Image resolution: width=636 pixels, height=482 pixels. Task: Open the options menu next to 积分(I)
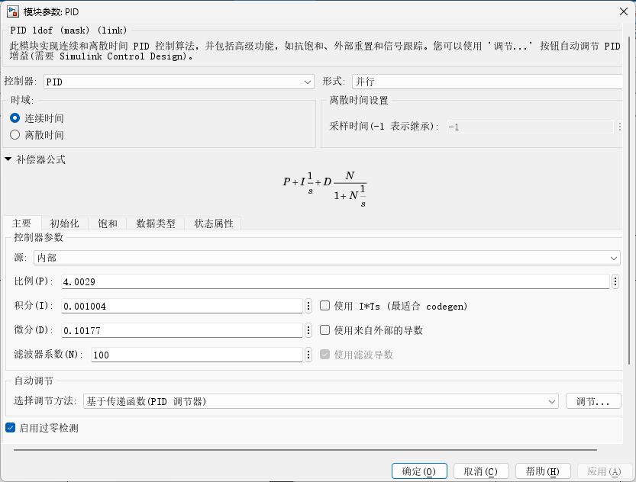pyautogui.click(x=308, y=306)
